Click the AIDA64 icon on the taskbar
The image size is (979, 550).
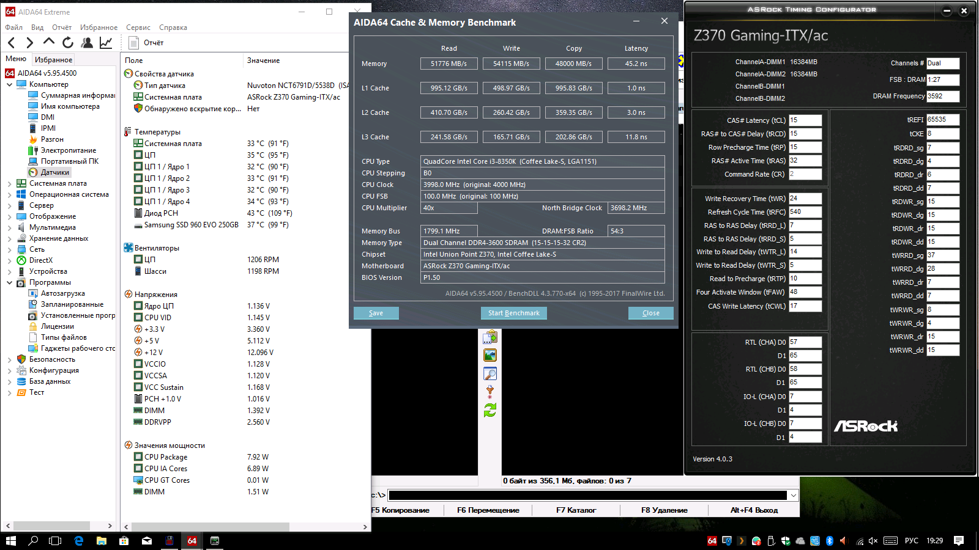tap(192, 541)
